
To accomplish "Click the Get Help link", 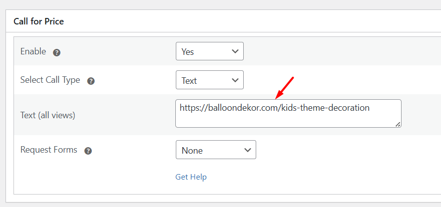I will [191, 177].
